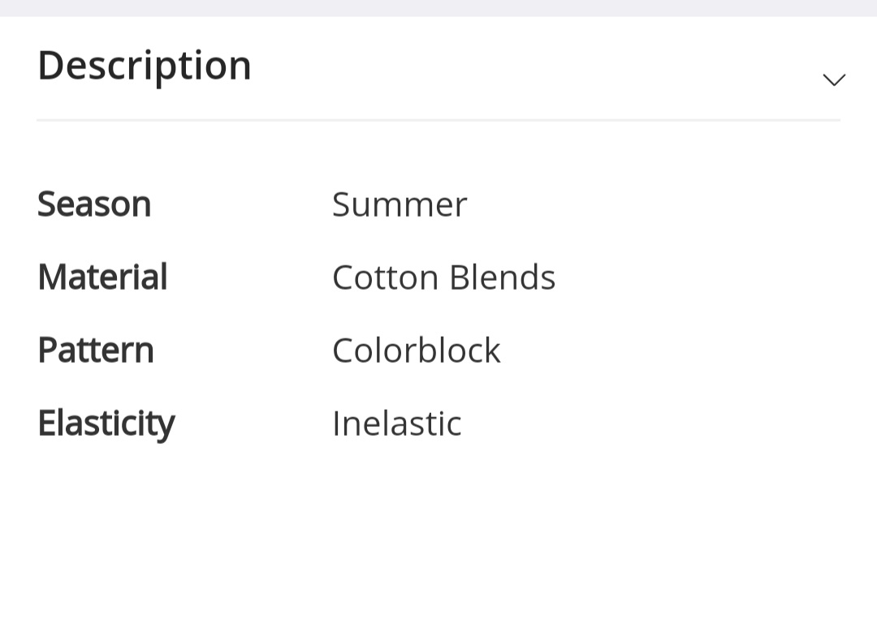Click the word Blends in Material value
The width and height of the screenshot is (877, 641).
(502, 277)
